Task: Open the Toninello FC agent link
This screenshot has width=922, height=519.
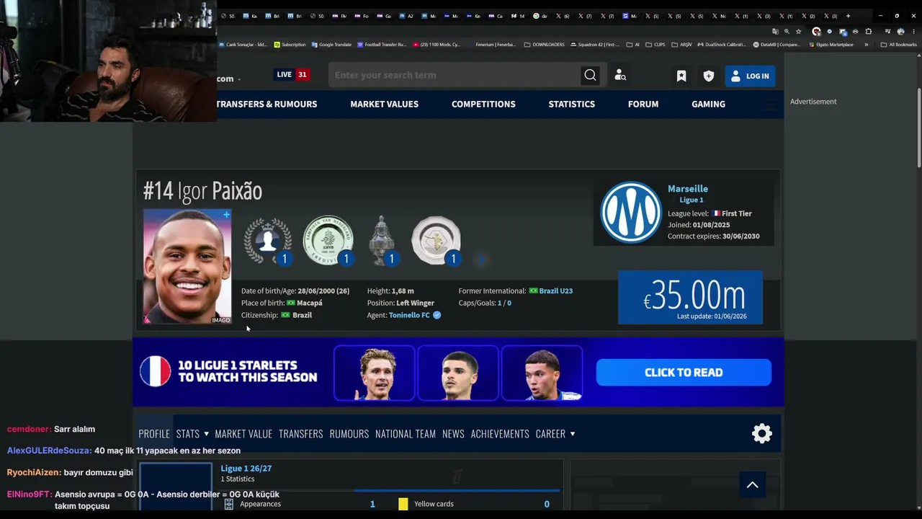Action: click(409, 315)
